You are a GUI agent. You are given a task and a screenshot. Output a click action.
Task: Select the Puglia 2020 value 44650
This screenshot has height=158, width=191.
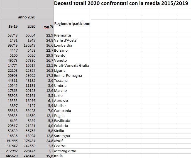[27, 116]
